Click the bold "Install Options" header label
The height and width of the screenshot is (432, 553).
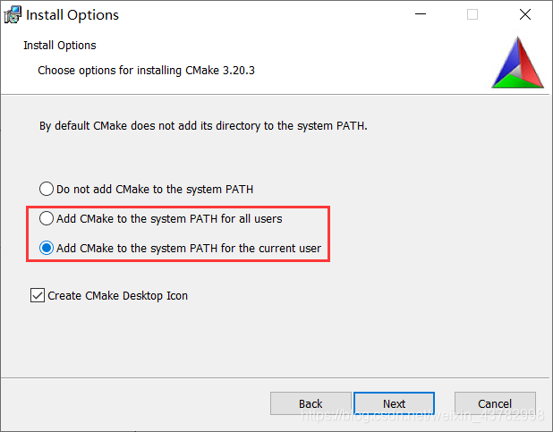tap(60, 46)
